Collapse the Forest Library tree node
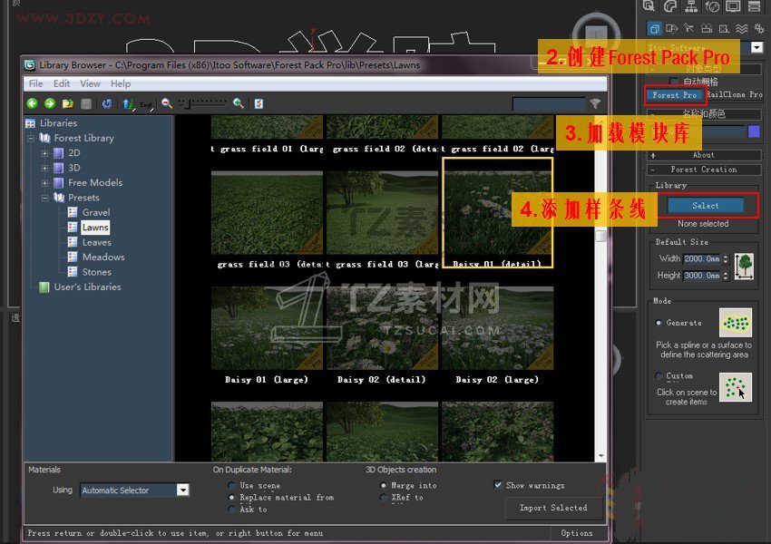Screen dimensions: 771x544 31,138
